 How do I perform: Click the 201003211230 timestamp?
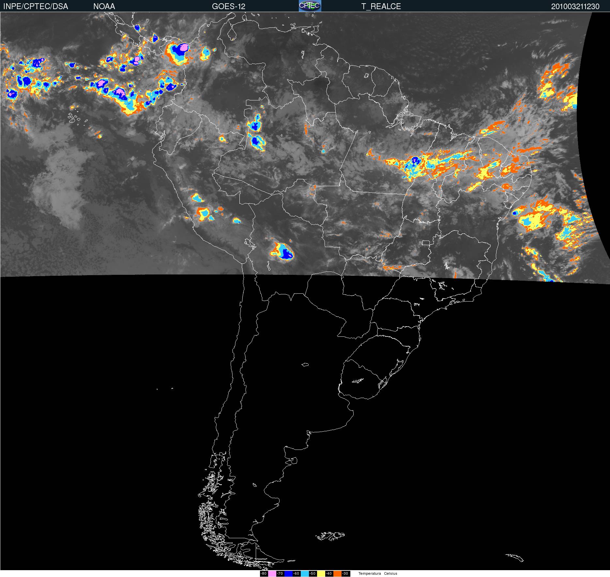click(x=575, y=7)
